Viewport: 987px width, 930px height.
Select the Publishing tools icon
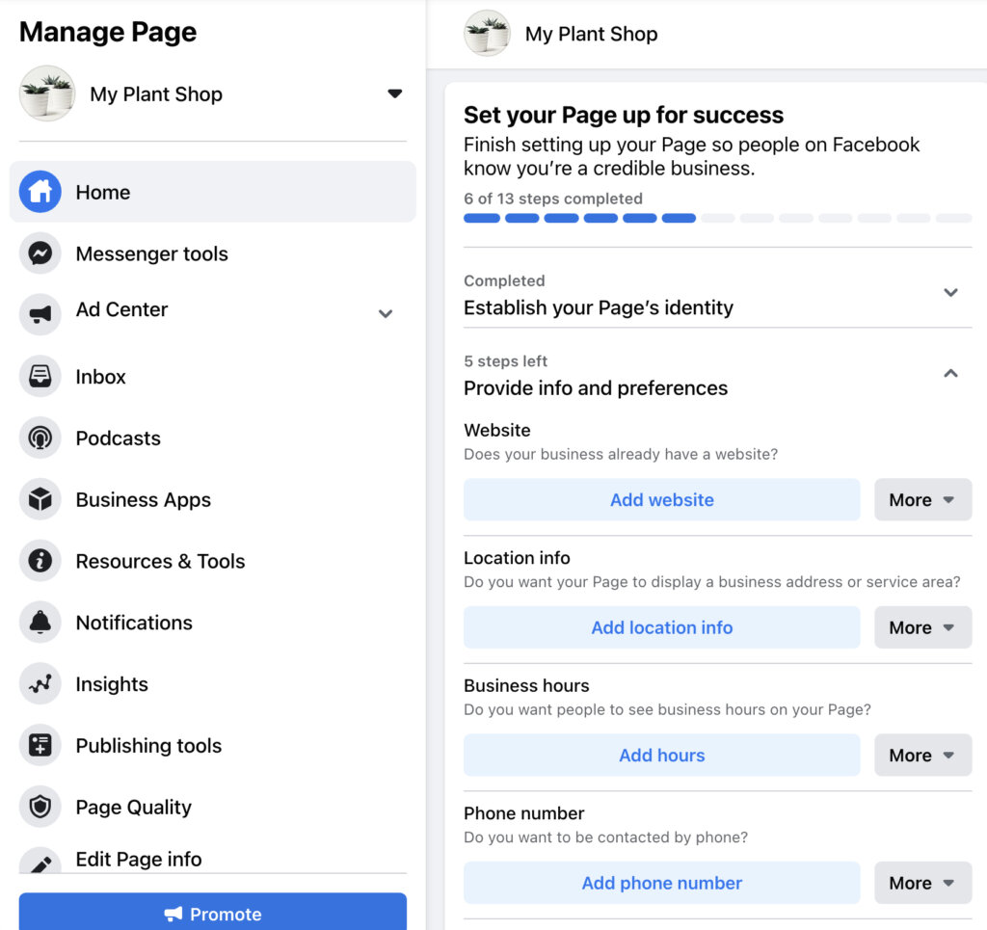click(40, 745)
